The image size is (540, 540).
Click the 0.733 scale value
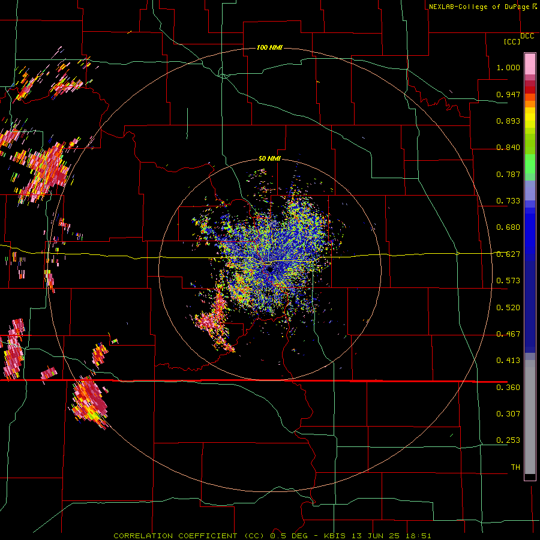pyautogui.click(x=508, y=201)
